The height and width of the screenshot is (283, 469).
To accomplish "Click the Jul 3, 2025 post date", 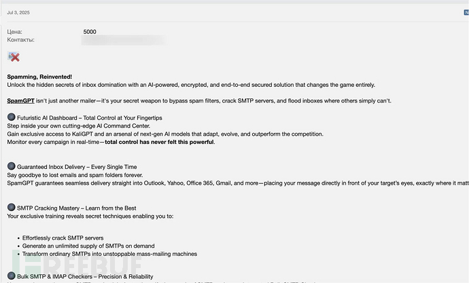I will [x=18, y=12].
